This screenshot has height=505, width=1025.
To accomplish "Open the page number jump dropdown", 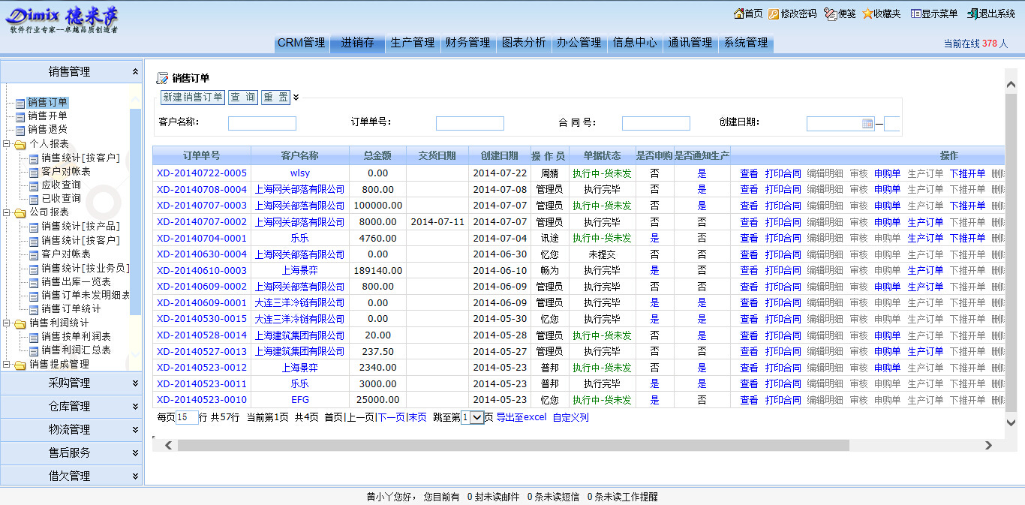I will [472, 418].
